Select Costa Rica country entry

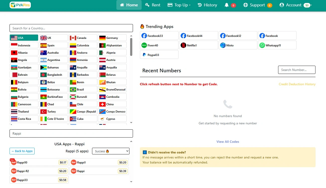point(24,119)
